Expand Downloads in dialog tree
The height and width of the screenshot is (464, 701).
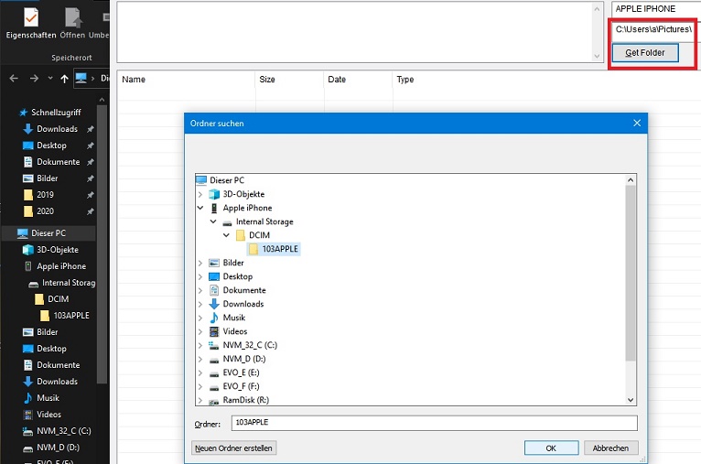pos(200,304)
